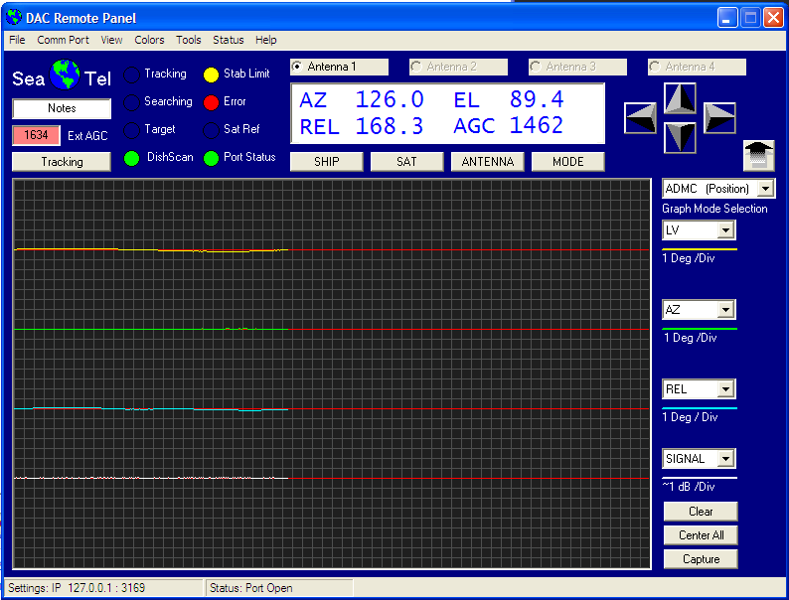Select the Antenna 1 radio button
Viewport: 789px width, 600px height.
point(297,67)
